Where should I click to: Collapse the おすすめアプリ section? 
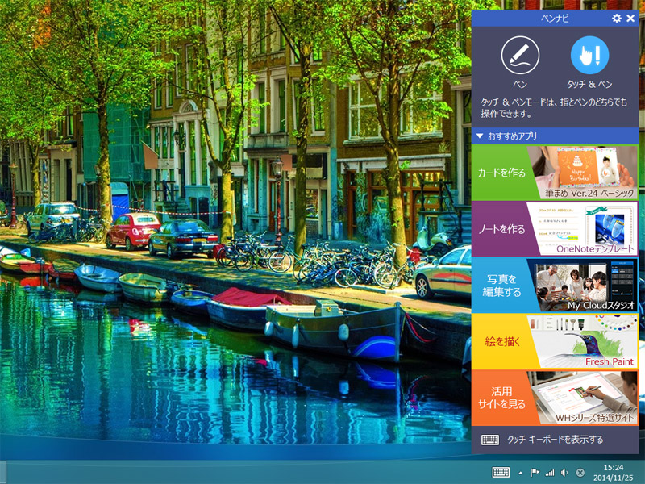479,136
